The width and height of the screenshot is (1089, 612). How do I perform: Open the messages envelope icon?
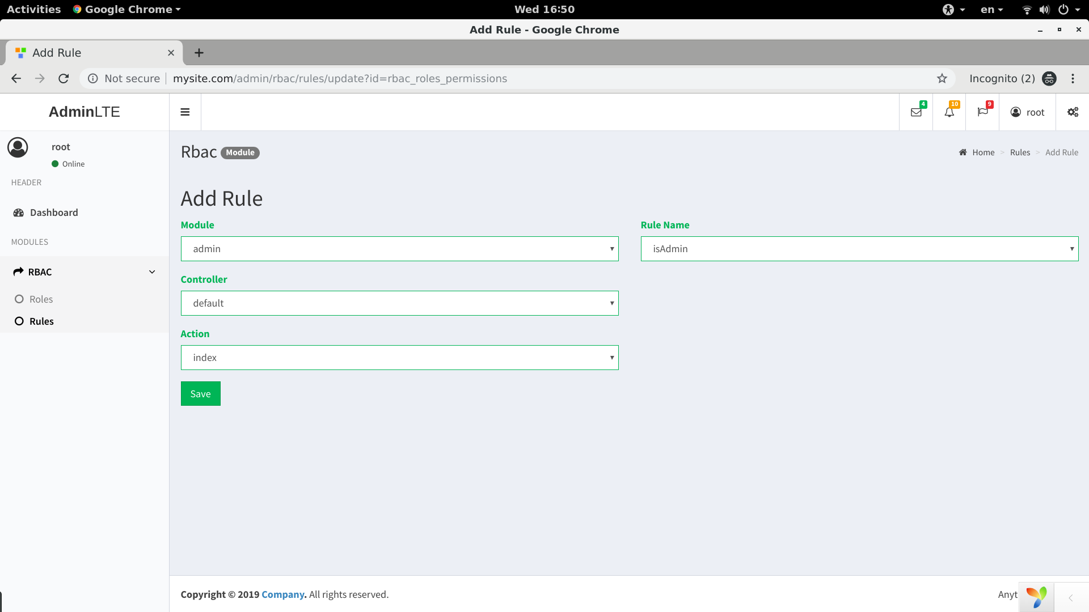pyautogui.click(x=915, y=112)
